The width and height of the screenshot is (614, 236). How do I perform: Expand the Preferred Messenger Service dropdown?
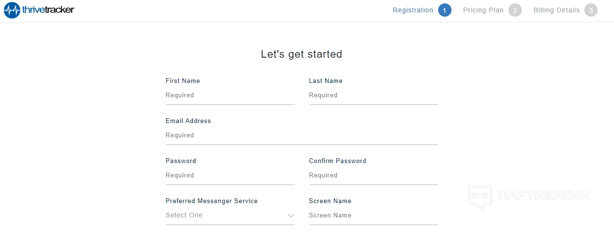[229, 215]
